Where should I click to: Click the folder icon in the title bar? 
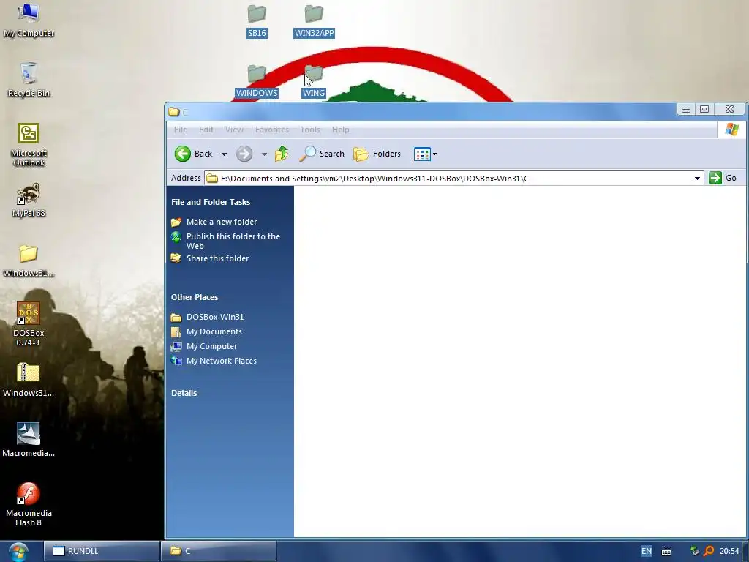click(x=174, y=112)
